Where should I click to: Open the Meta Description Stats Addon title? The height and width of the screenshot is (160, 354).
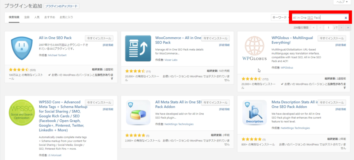click(295, 104)
